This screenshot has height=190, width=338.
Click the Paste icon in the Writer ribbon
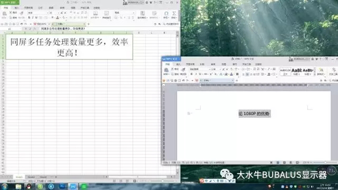pos(166,70)
